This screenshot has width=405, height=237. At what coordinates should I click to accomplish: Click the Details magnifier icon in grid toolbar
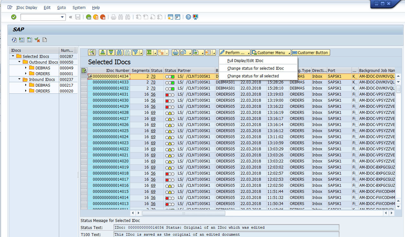coord(92,52)
